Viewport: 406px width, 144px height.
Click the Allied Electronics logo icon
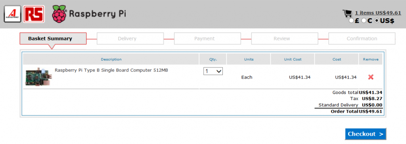point(12,14)
